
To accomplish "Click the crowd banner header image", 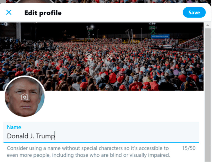I will pos(148,67).
